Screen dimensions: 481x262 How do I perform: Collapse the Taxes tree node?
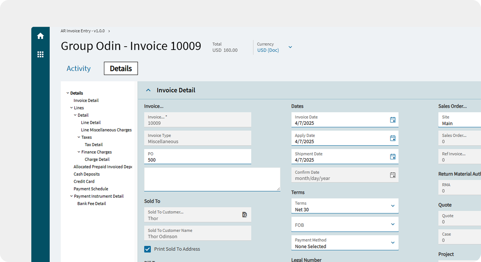tap(79, 137)
